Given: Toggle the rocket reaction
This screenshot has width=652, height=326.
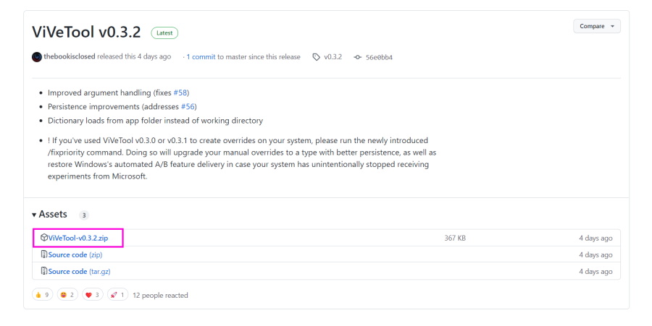Looking at the screenshot, I should [x=117, y=295].
